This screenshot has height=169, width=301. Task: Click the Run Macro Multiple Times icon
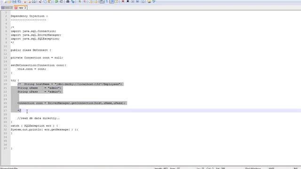point(138,1)
